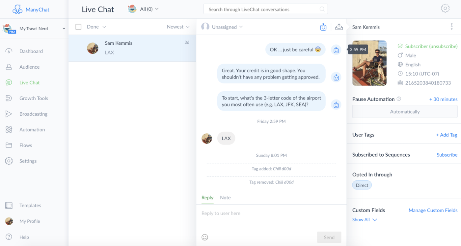The height and width of the screenshot is (246, 461).
Task: Click the Broadcasting arrow icon
Action: click(x=9, y=114)
